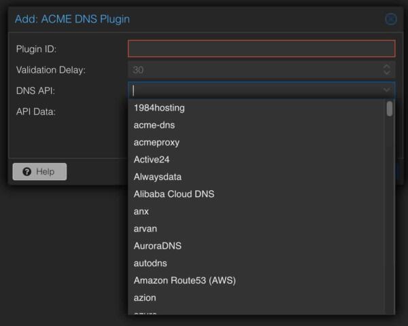Select Amazon Route53 (AWS) option
The image size is (408, 326).
pyautogui.click(x=185, y=280)
